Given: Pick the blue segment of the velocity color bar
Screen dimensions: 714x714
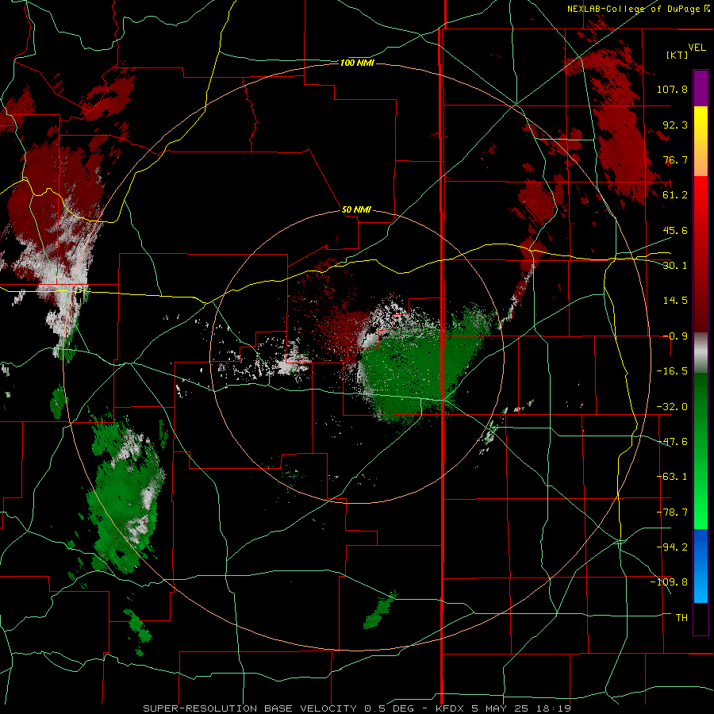Looking at the screenshot, I should click(701, 566).
